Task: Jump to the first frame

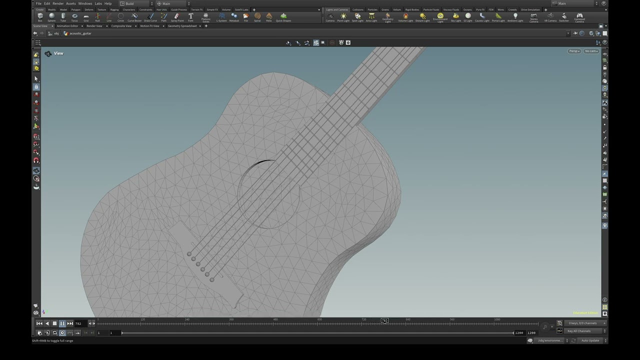Action: point(39,323)
